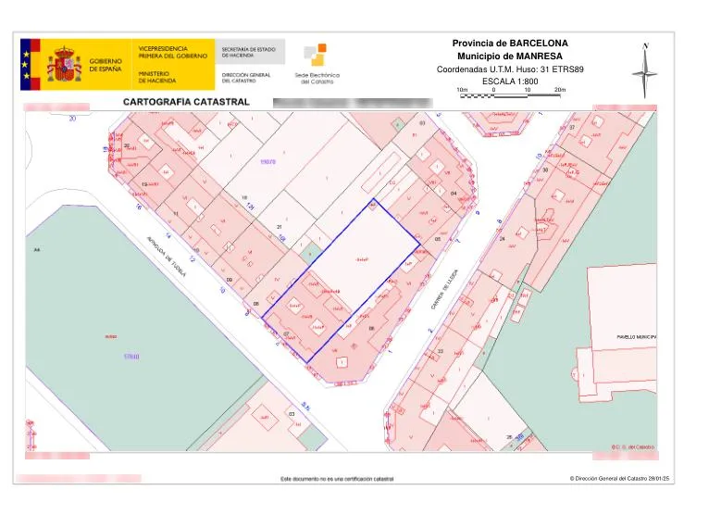Click the north arrow compass symbol

[x=645, y=70]
